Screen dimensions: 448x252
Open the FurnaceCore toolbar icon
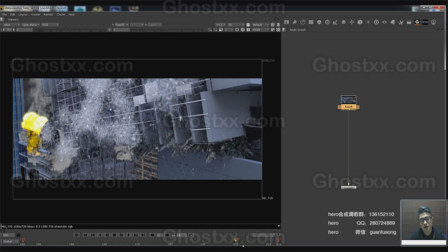(426, 22)
